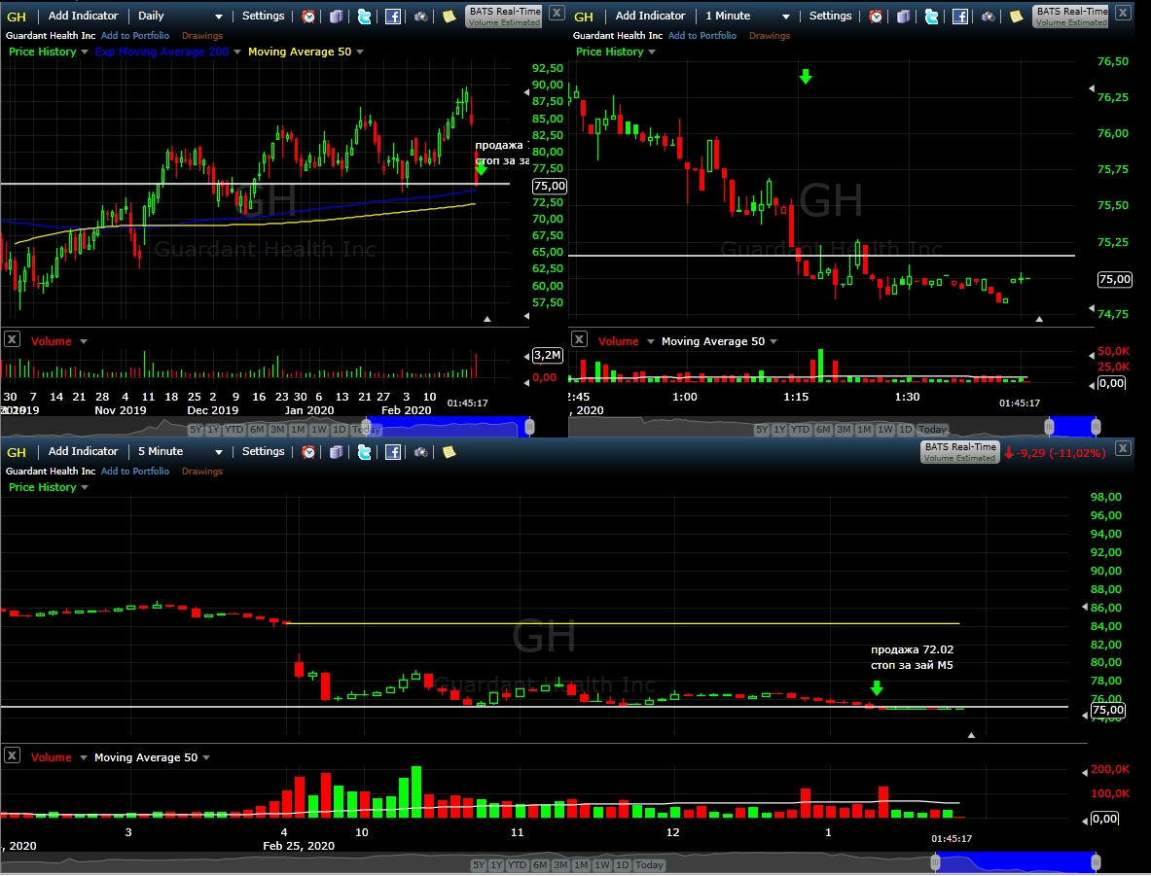Share 5 Minute chart via Twitter icon
The width and height of the screenshot is (1151, 876).
click(x=364, y=452)
